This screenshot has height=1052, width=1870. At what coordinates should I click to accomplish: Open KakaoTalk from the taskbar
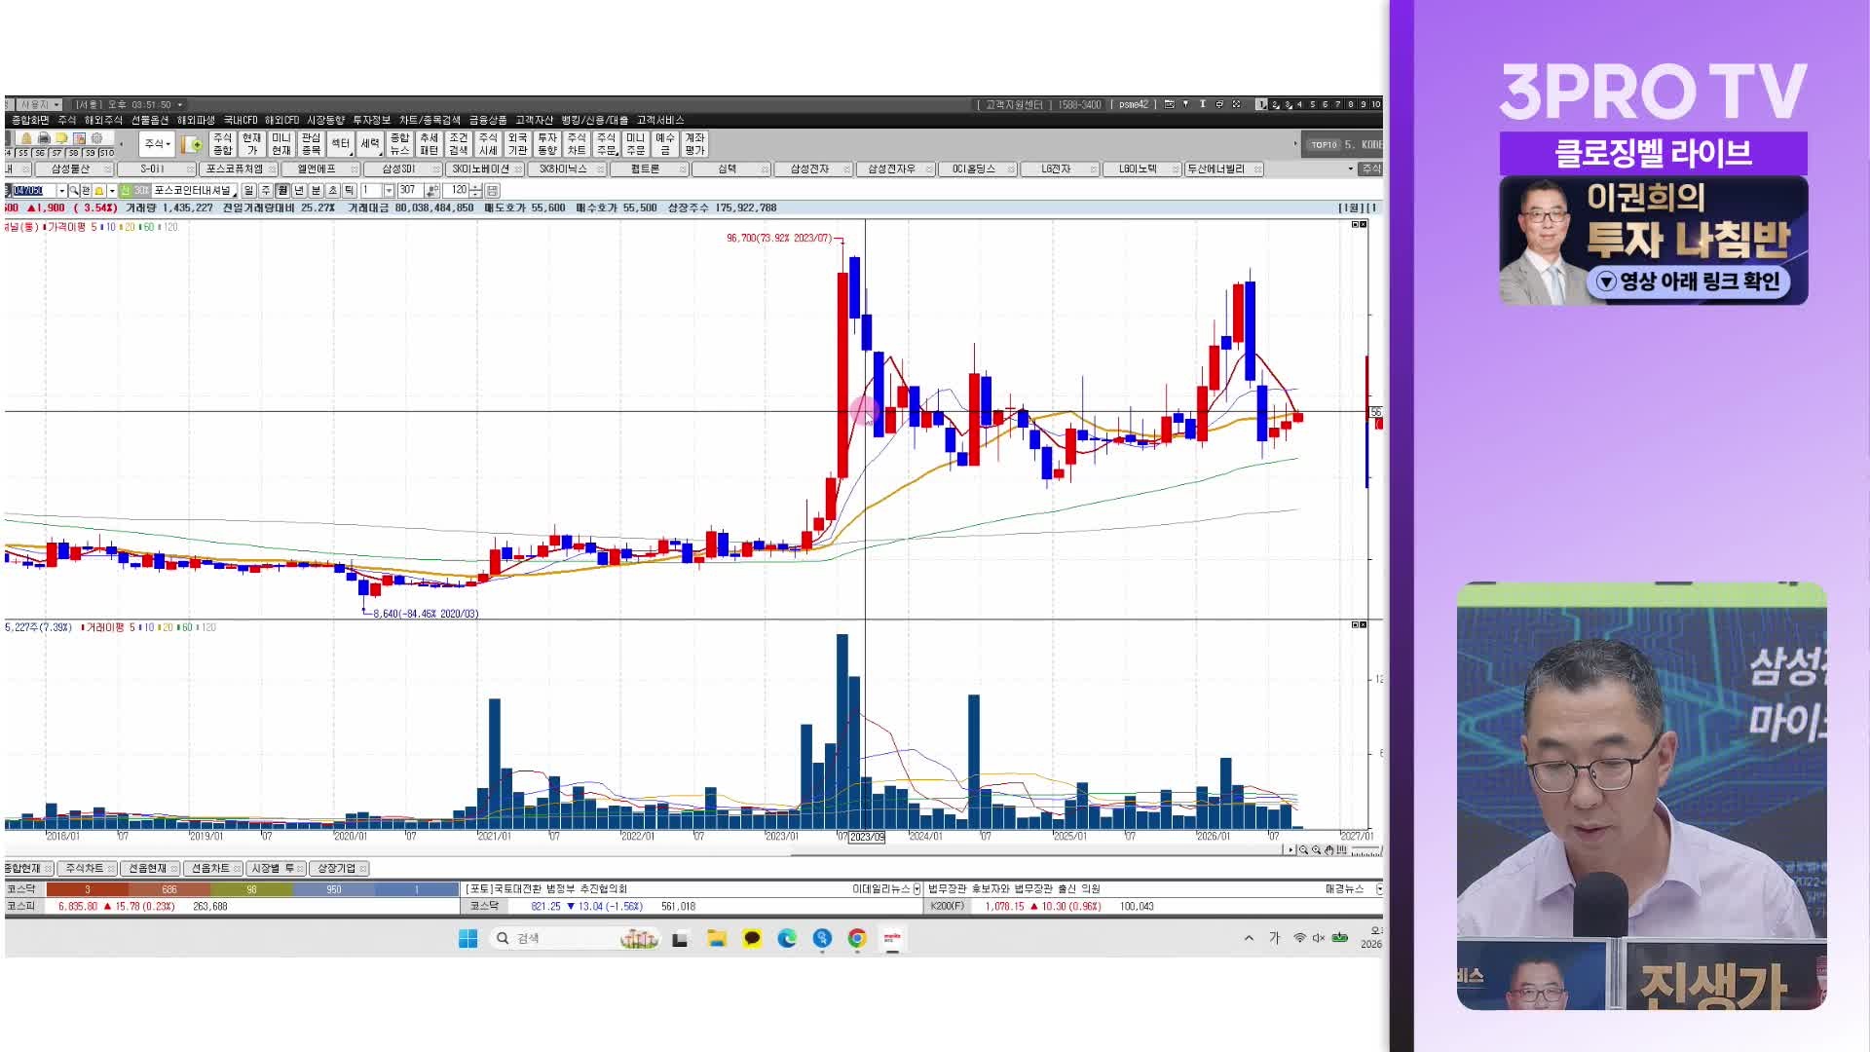pos(752,938)
